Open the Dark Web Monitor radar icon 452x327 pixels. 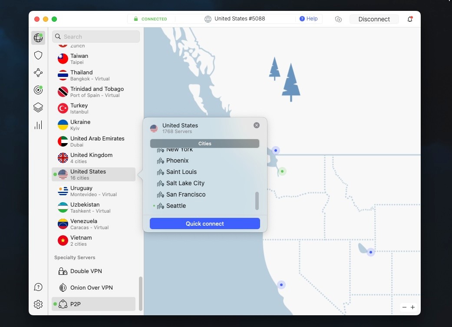38,90
